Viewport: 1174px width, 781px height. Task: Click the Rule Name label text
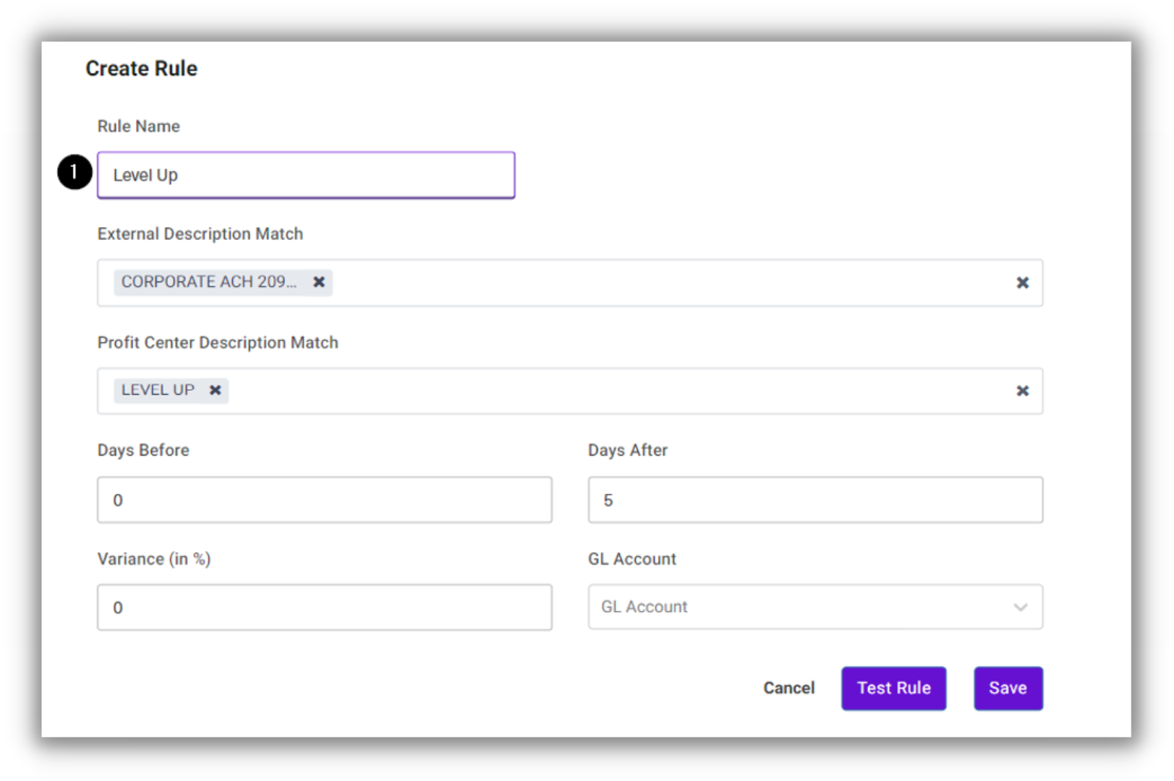click(x=139, y=126)
